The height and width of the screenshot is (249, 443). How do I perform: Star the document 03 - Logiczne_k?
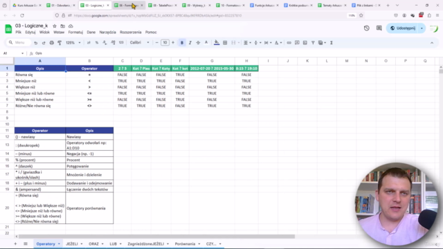coord(55,26)
